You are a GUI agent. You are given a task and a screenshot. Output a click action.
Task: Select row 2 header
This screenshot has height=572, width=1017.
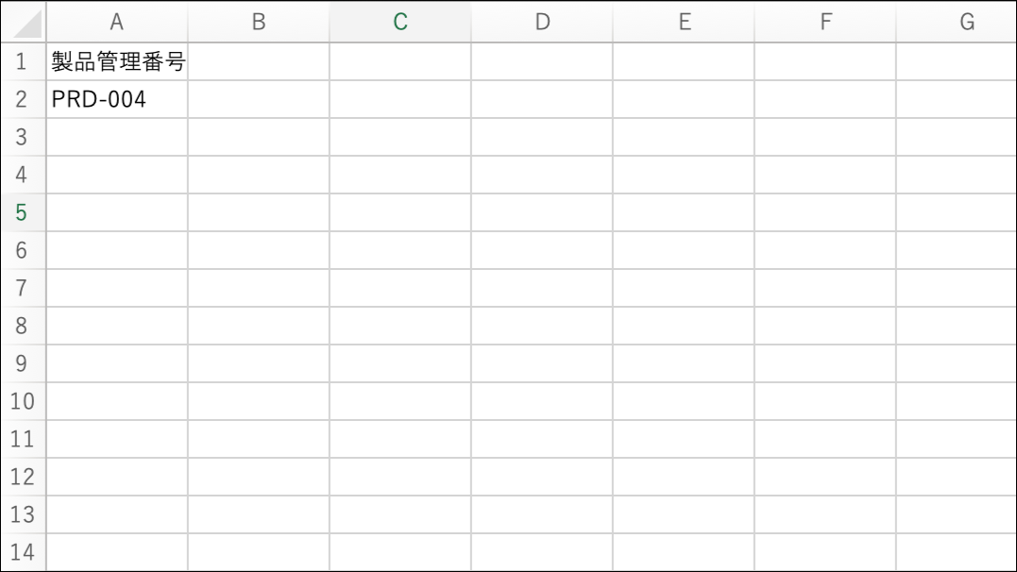[x=23, y=100]
